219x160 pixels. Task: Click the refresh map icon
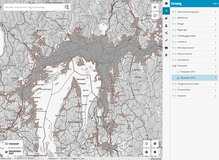click(155, 15)
